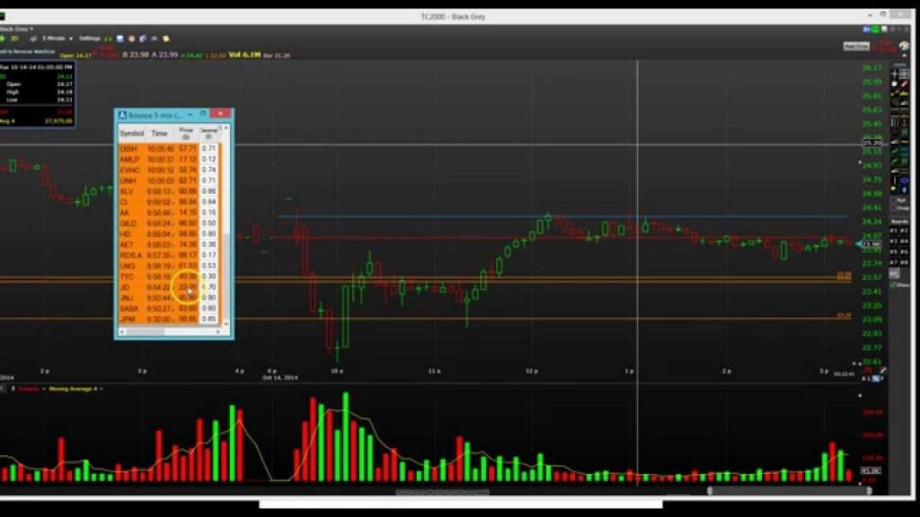Switch to board #1
Image resolution: width=920 pixels, height=517 pixels.
[894, 231]
